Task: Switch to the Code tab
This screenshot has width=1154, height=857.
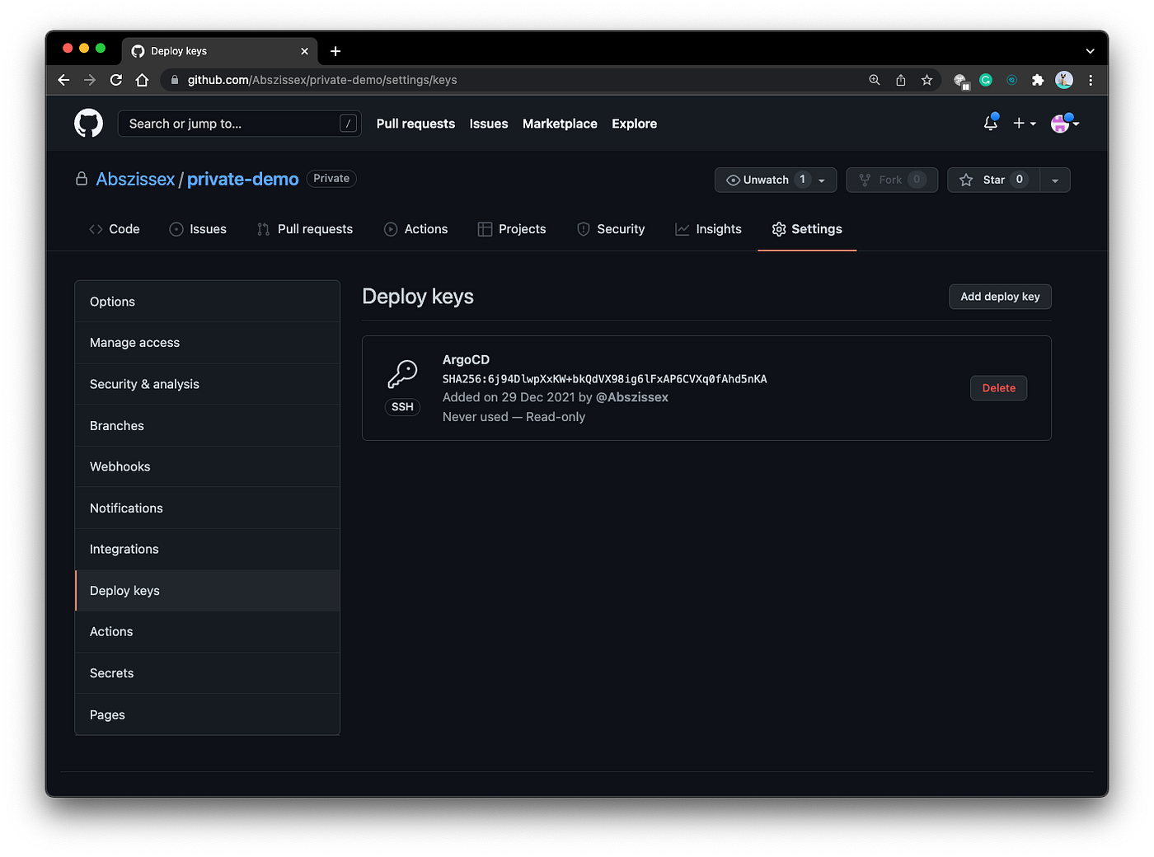Action: coord(115,229)
